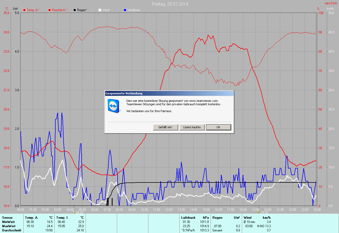Click the white swatch beside "Wind*"
The image size is (339, 233).
click(x=100, y=10)
